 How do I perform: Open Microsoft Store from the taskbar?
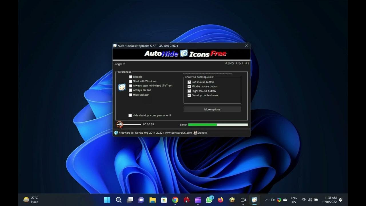(x=164, y=200)
